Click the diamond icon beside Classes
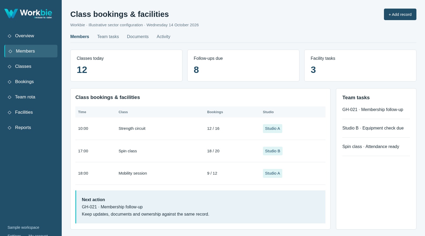 [10, 67]
